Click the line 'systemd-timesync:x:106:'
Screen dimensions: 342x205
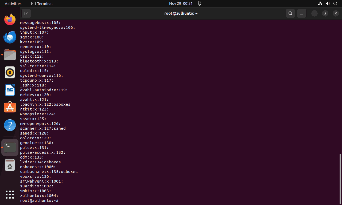pyautogui.click(x=48, y=27)
